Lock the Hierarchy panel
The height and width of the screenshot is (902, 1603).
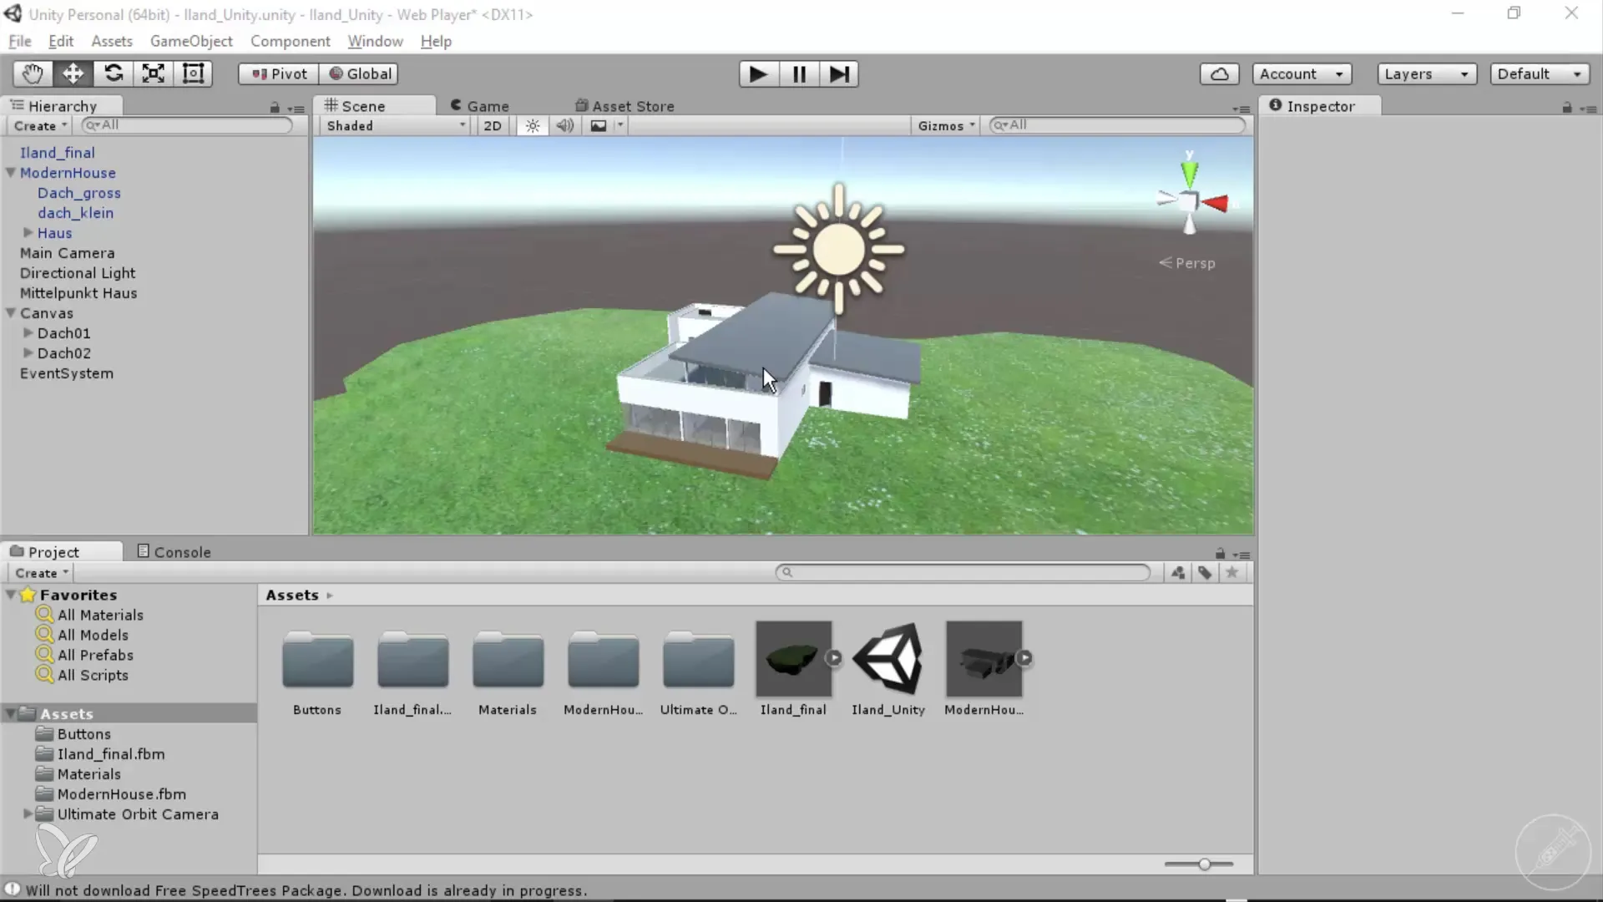click(x=275, y=107)
